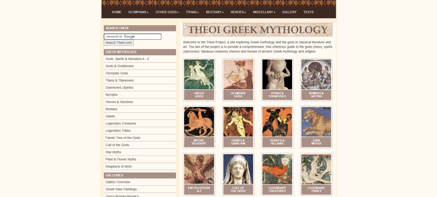Screen dimensions: 437x197
Task: Open Nymphs sidebar link
Action: (x=140, y=95)
